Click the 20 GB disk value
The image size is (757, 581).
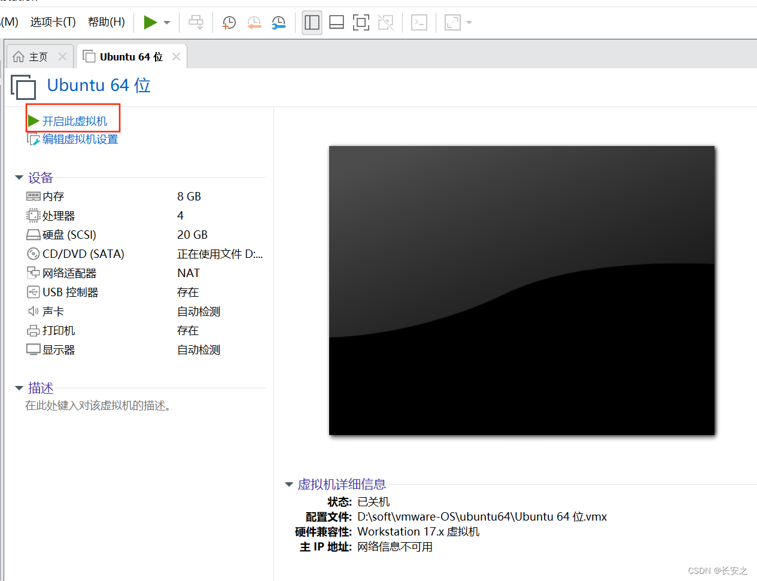[x=193, y=235]
